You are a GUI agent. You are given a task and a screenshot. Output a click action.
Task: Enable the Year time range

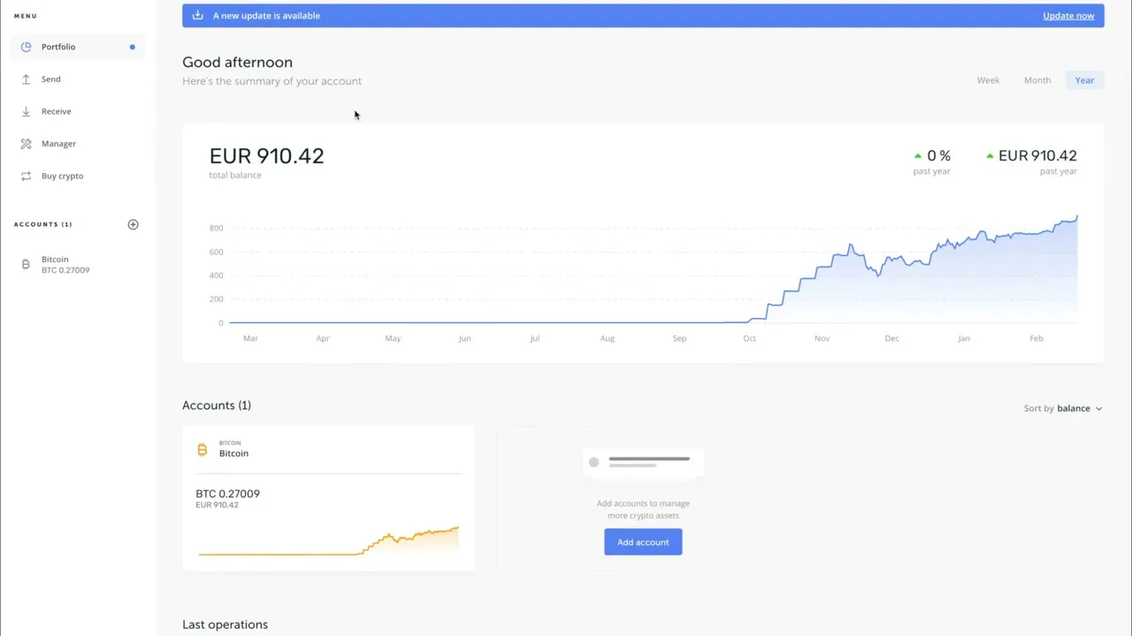[1084, 79]
